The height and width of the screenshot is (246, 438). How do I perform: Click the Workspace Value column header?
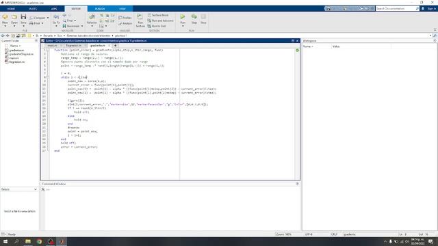tap(336, 46)
